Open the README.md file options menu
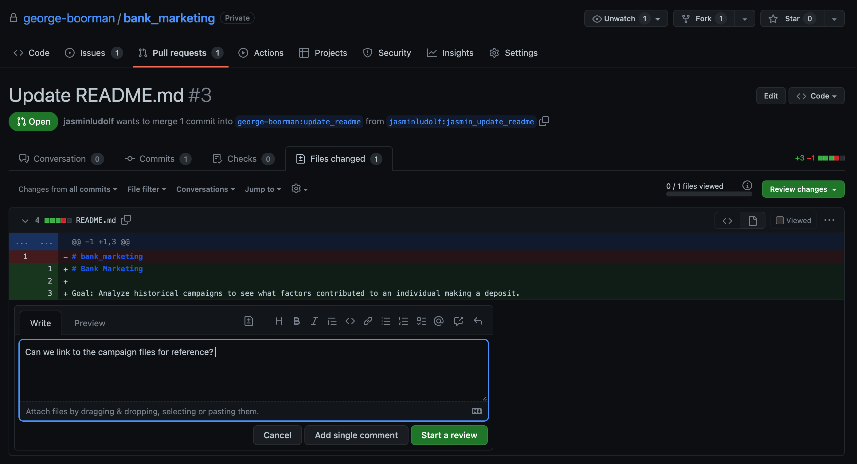The height and width of the screenshot is (464, 857). tap(829, 220)
